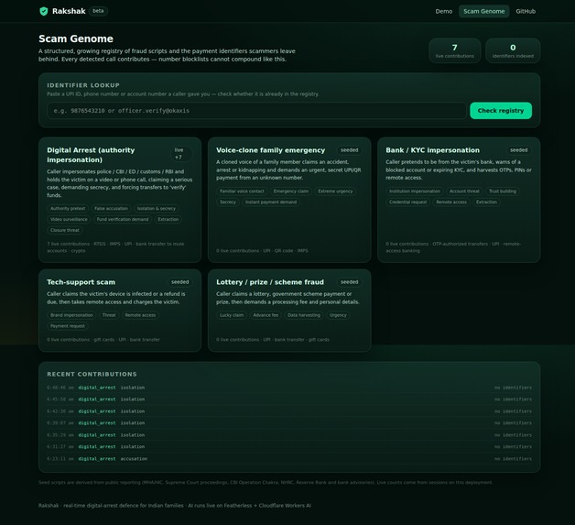Click the 6:23:11 am accusation contribution row
This screenshot has height=525, width=575.
coord(289,459)
